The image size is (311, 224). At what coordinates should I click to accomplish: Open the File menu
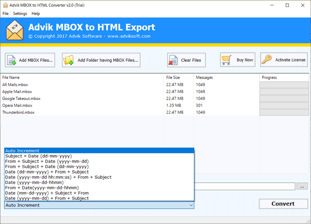pyautogui.click(x=5, y=13)
